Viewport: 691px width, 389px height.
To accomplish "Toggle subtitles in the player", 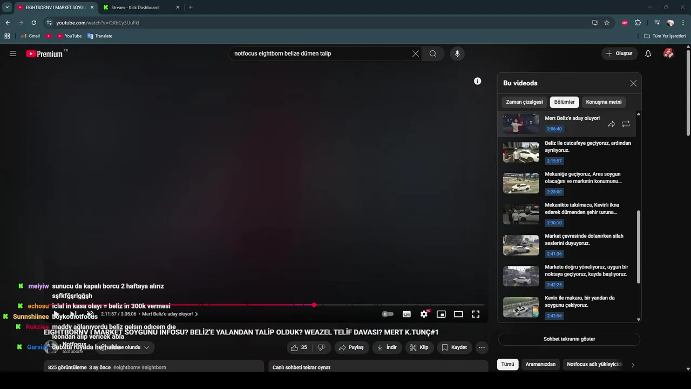I will (x=407, y=314).
